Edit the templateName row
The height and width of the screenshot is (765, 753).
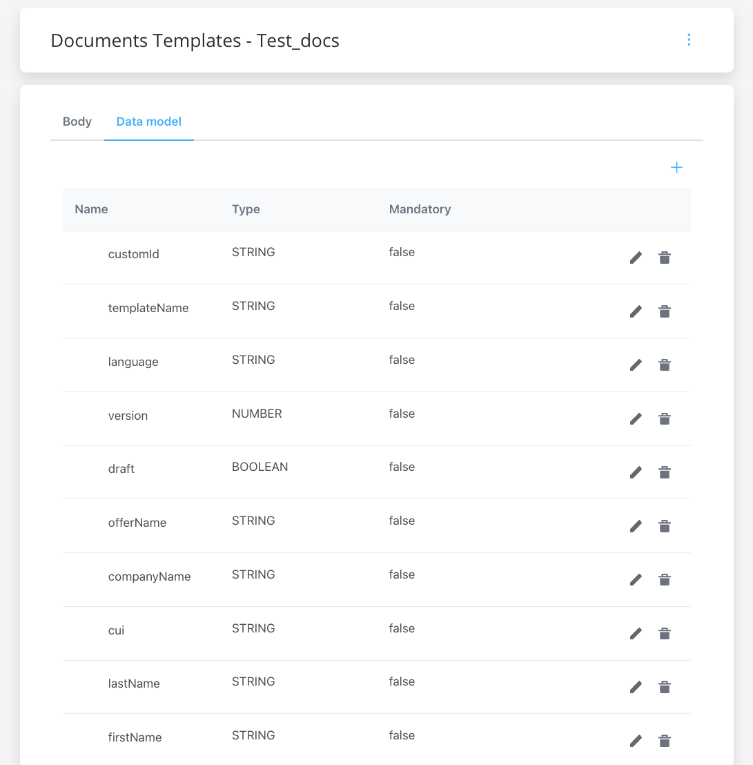636,311
